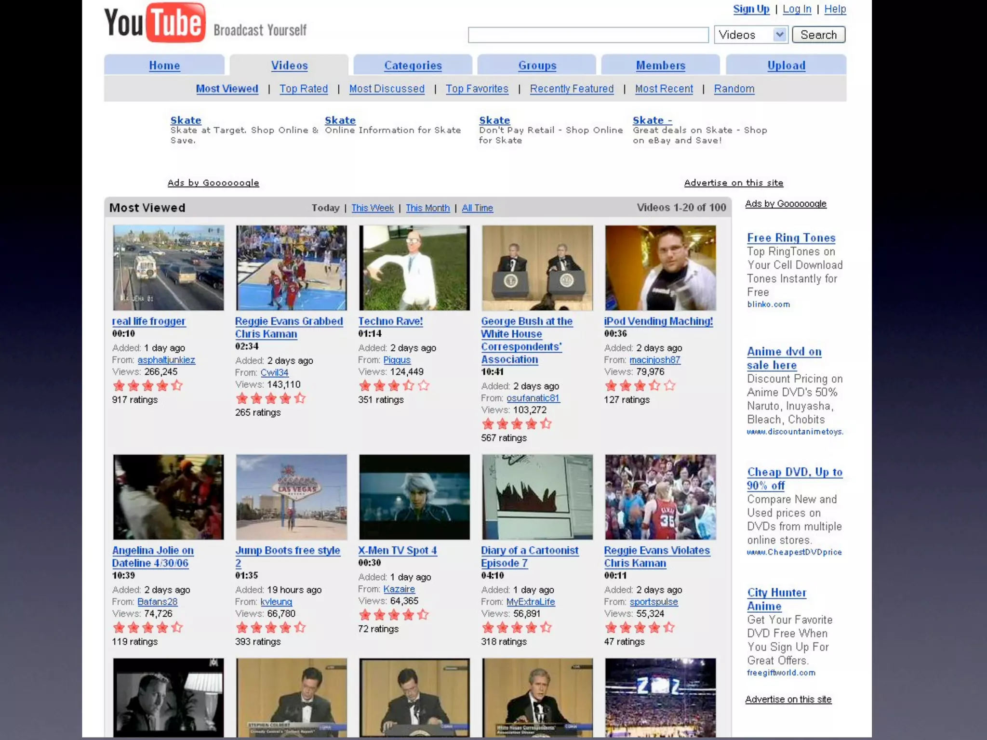Open uploader asphaltjunkiez profile link

pyautogui.click(x=166, y=360)
